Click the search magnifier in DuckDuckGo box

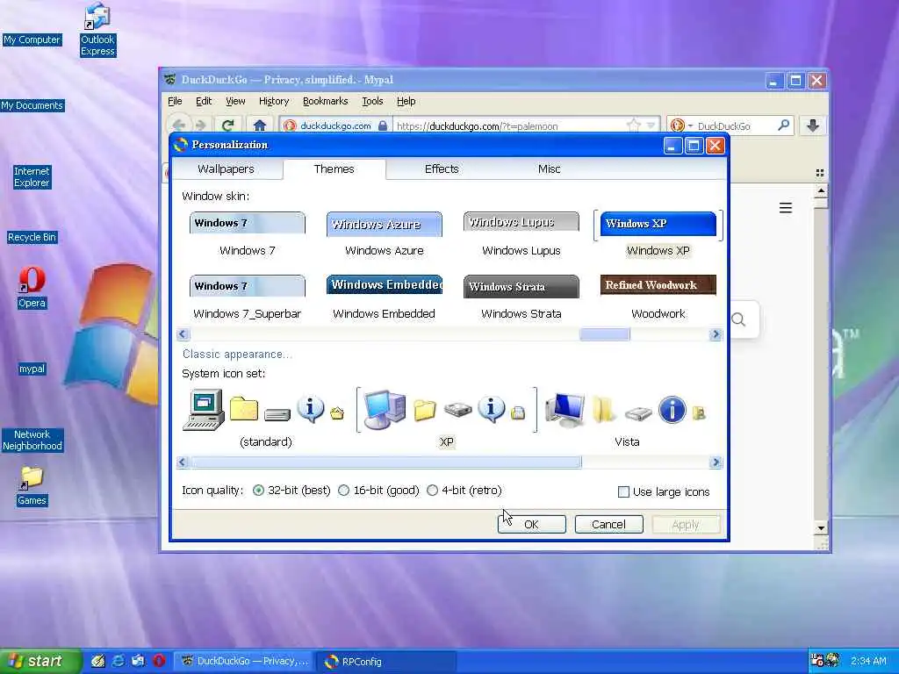tap(783, 125)
